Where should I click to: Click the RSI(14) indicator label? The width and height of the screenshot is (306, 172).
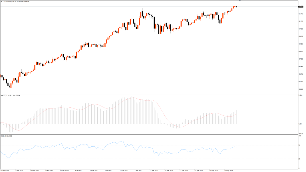(x=3, y=136)
